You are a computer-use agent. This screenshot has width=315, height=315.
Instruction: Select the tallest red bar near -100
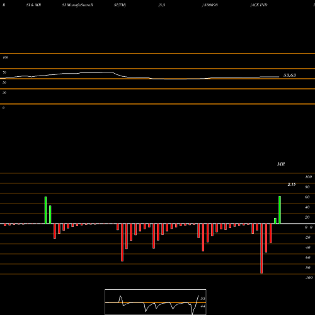click(261, 248)
